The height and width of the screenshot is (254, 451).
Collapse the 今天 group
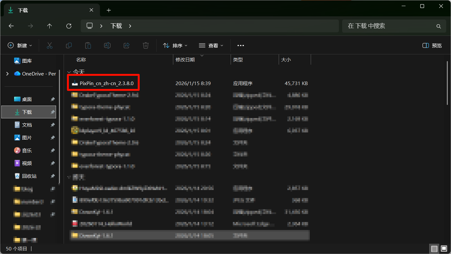pos(69,72)
